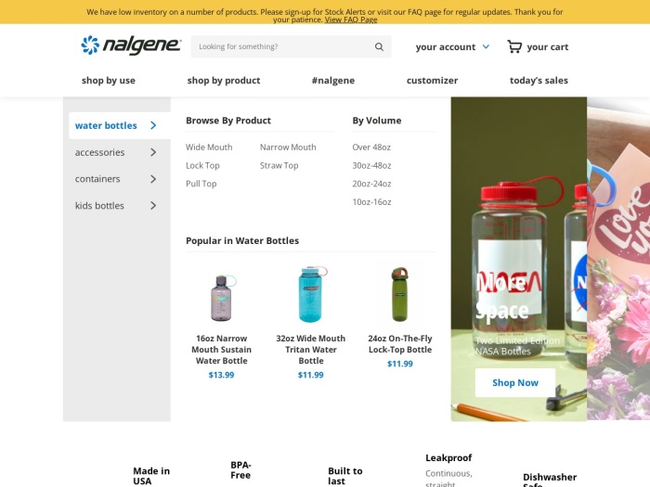
Task: Open the Straw Top link
Action: point(279,165)
